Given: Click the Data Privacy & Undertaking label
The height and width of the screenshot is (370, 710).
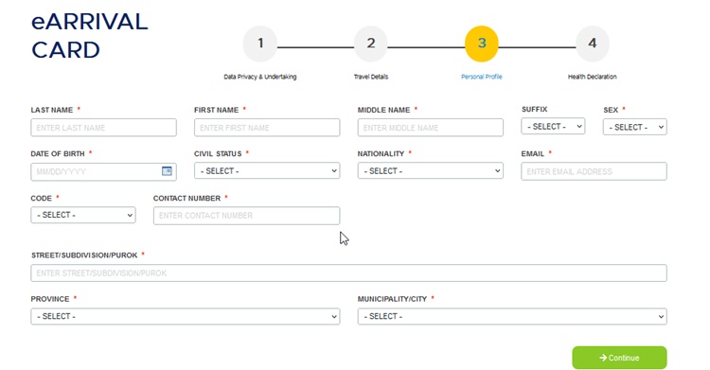Looking at the screenshot, I should 260,77.
